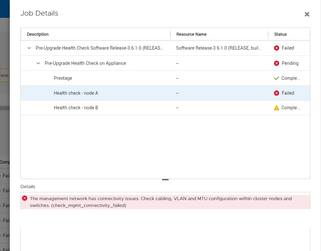The height and width of the screenshot is (251, 321).
Task: Click the error icon in the Details message
Action: click(x=25, y=198)
